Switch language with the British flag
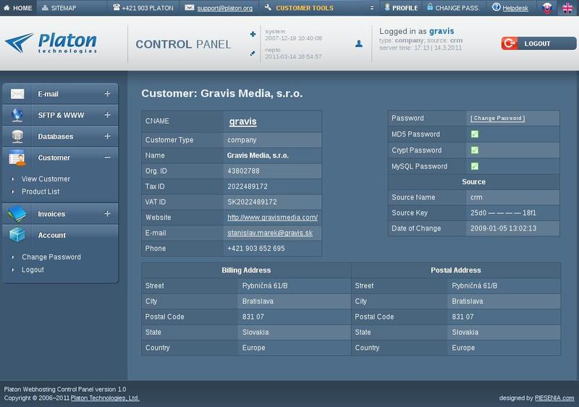Viewport: 579px width, 407px height. 567,8
